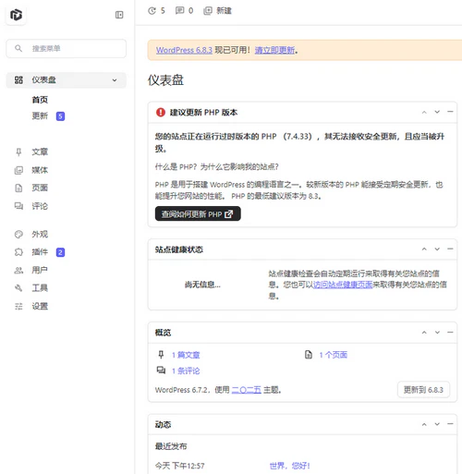Click 查阅如何更新 PHP button
Screen dimensions: 462x474
pos(198,213)
